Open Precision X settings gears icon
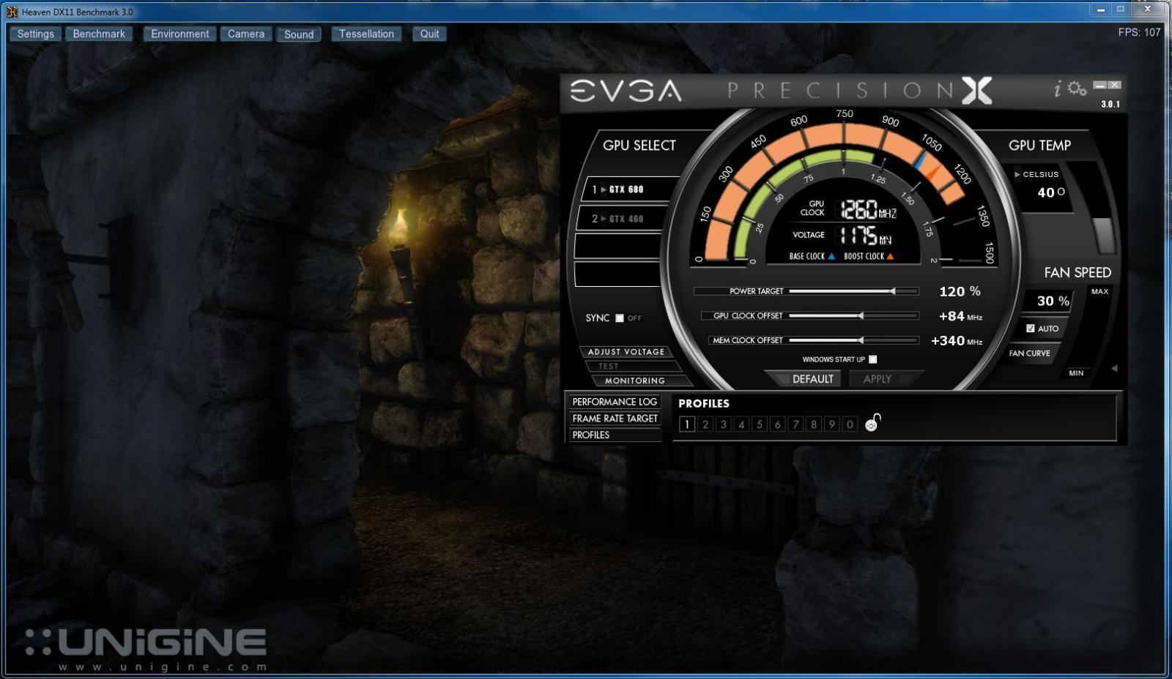The height and width of the screenshot is (679, 1172). click(1077, 89)
